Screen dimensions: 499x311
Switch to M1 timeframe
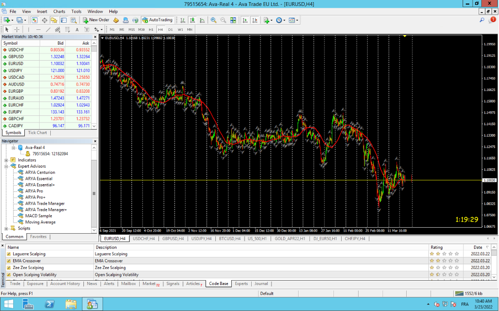click(112, 30)
